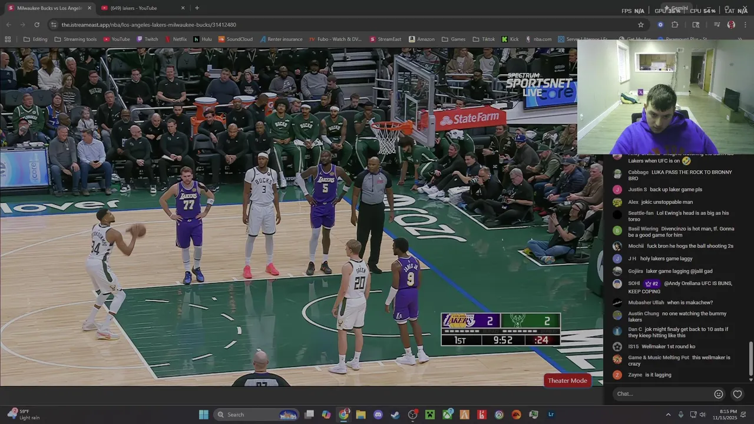Open the Twitch bookmark
Screen dimensions: 754x424
(x=147, y=39)
